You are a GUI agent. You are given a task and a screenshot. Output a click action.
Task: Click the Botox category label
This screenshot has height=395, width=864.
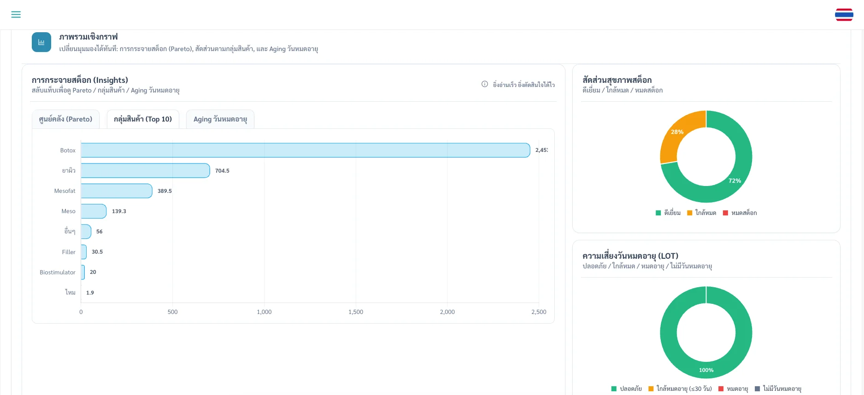(x=68, y=151)
